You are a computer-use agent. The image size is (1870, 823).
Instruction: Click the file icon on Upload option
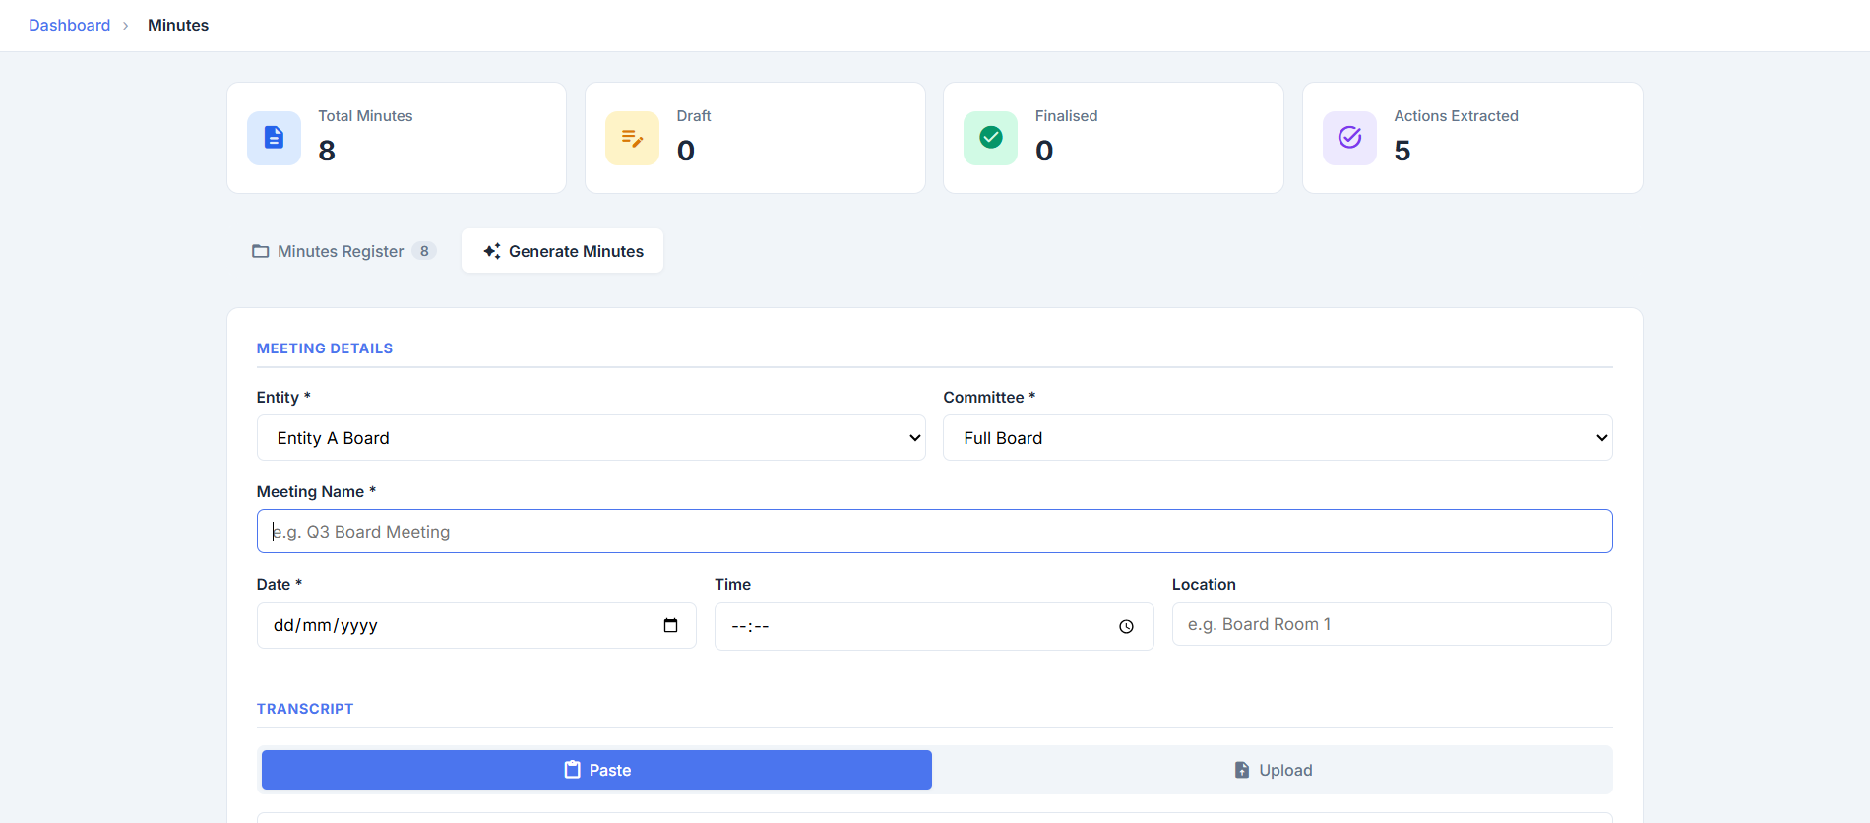(x=1242, y=770)
